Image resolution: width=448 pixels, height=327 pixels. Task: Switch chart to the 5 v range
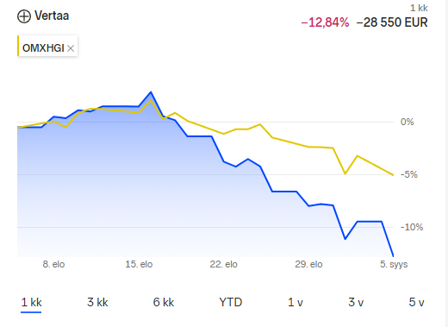click(x=416, y=302)
